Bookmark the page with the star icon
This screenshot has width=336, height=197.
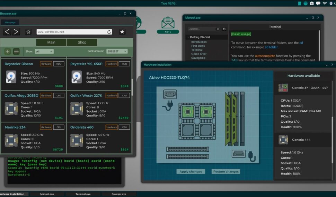122,32
